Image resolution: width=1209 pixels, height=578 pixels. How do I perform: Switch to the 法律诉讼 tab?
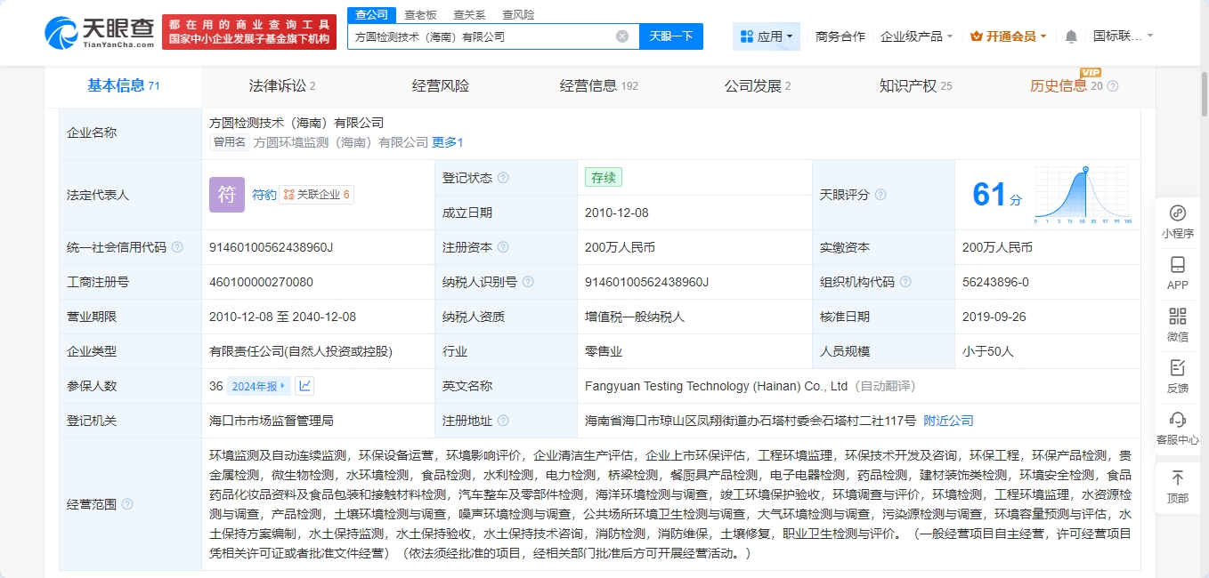click(282, 86)
